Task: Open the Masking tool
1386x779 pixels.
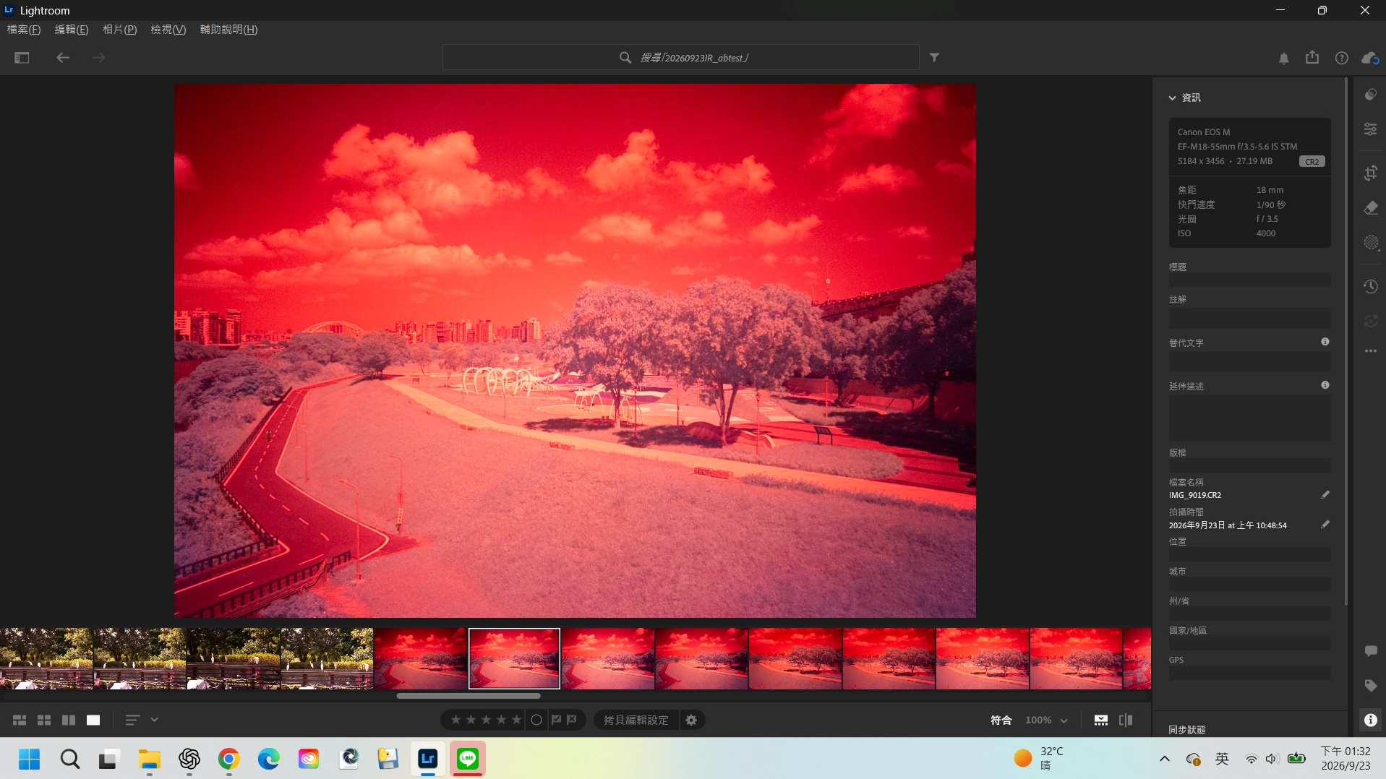Action: pyautogui.click(x=1371, y=243)
